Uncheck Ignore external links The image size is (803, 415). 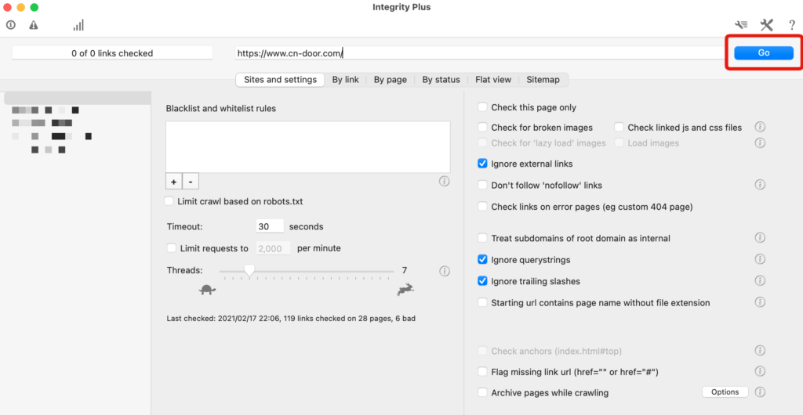click(482, 164)
